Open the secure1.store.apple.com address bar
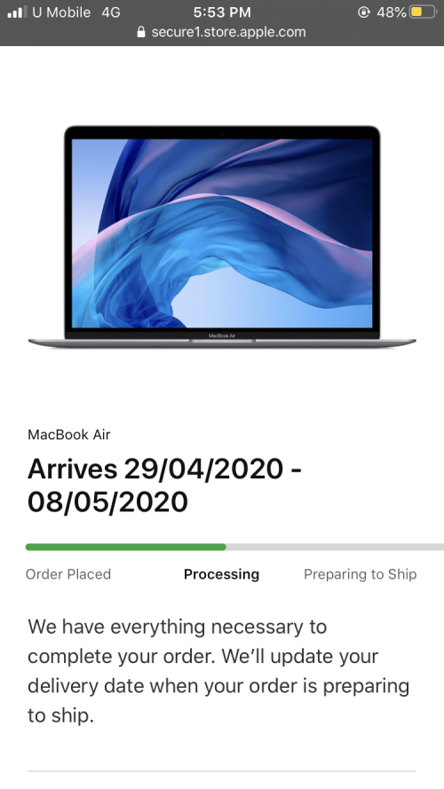This screenshot has width=444, height=789. point(221,32)
